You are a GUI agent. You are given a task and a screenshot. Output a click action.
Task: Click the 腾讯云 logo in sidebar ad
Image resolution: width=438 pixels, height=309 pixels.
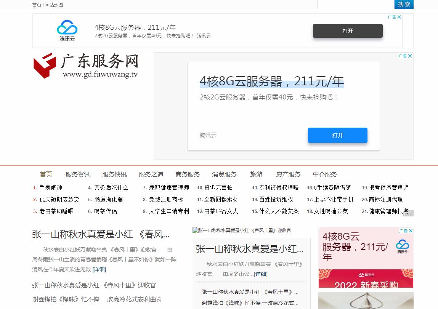pyautogui.click(x=402, y=246)
